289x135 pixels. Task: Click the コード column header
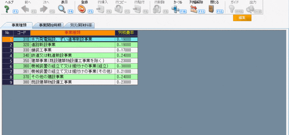[22, 33]
